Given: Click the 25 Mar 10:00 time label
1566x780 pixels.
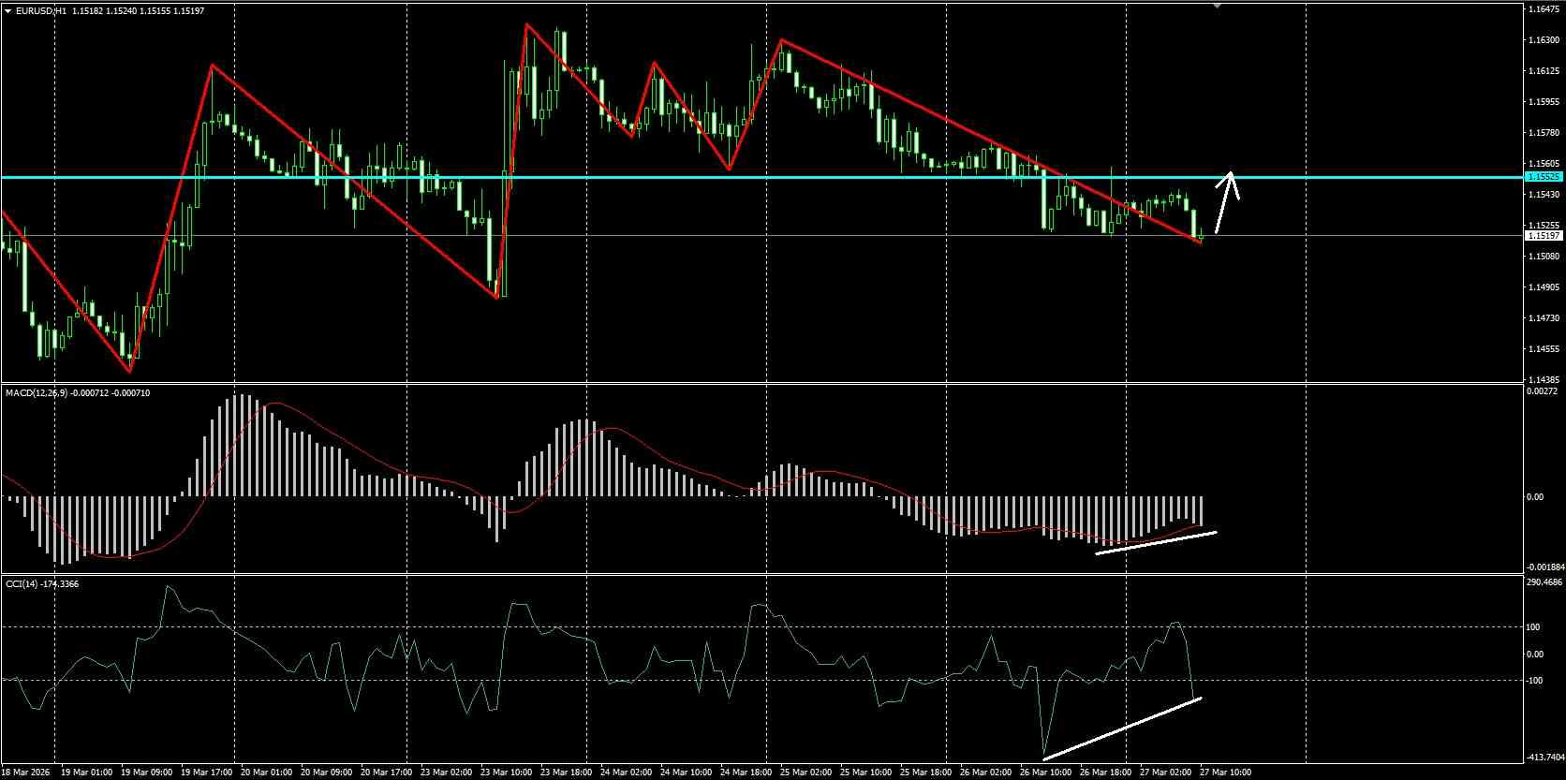Looking at the screenshot, I should (865, 773).
